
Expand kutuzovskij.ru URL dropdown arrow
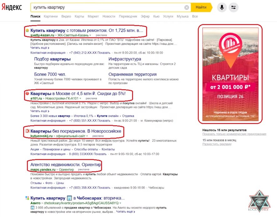[x=87, y=136]
